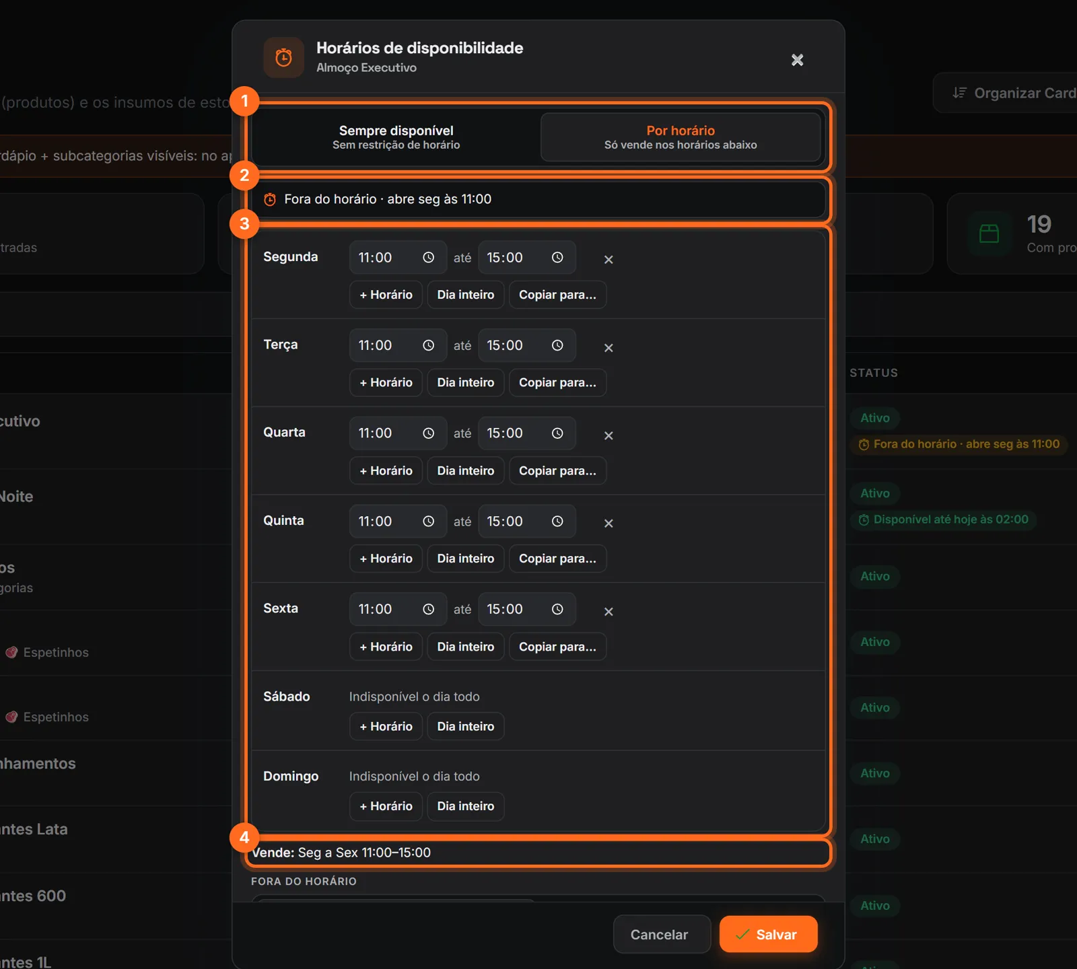
Task: Save the availability schedule with Salvar
Action: point(768,934)
